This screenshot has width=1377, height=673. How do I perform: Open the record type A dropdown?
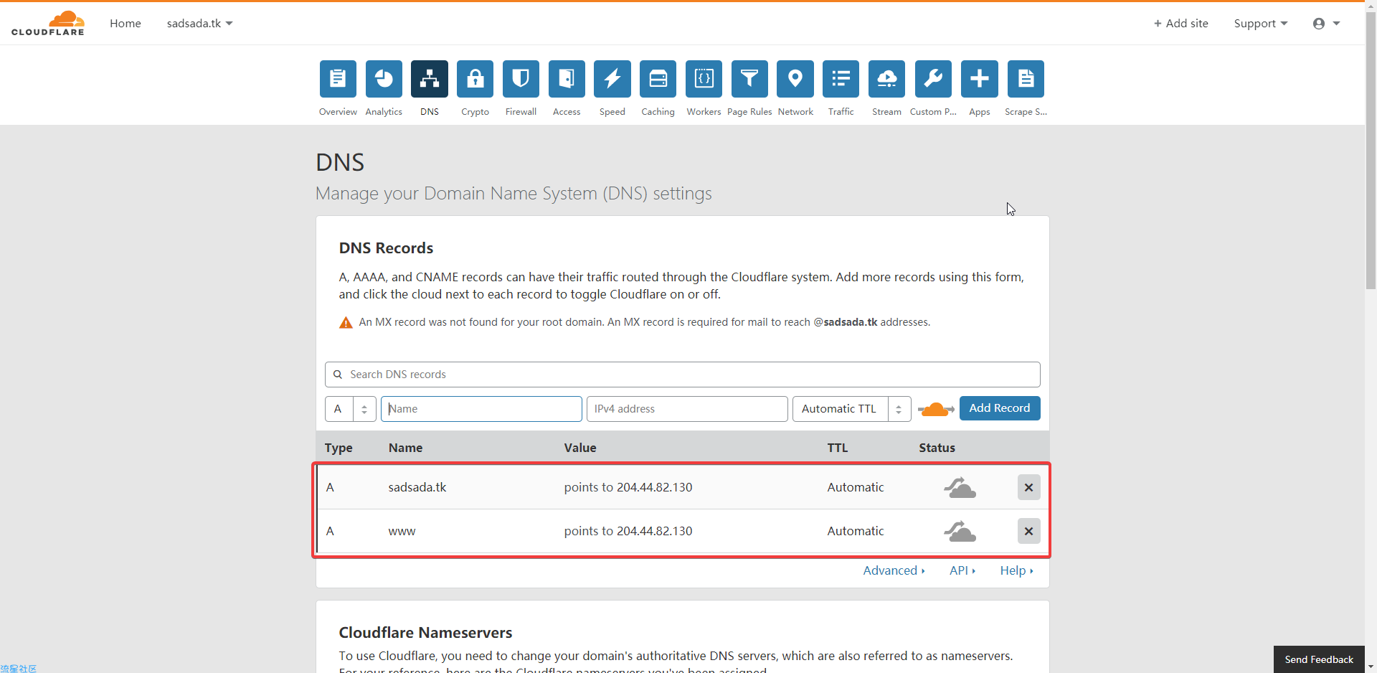coord(351,409)
